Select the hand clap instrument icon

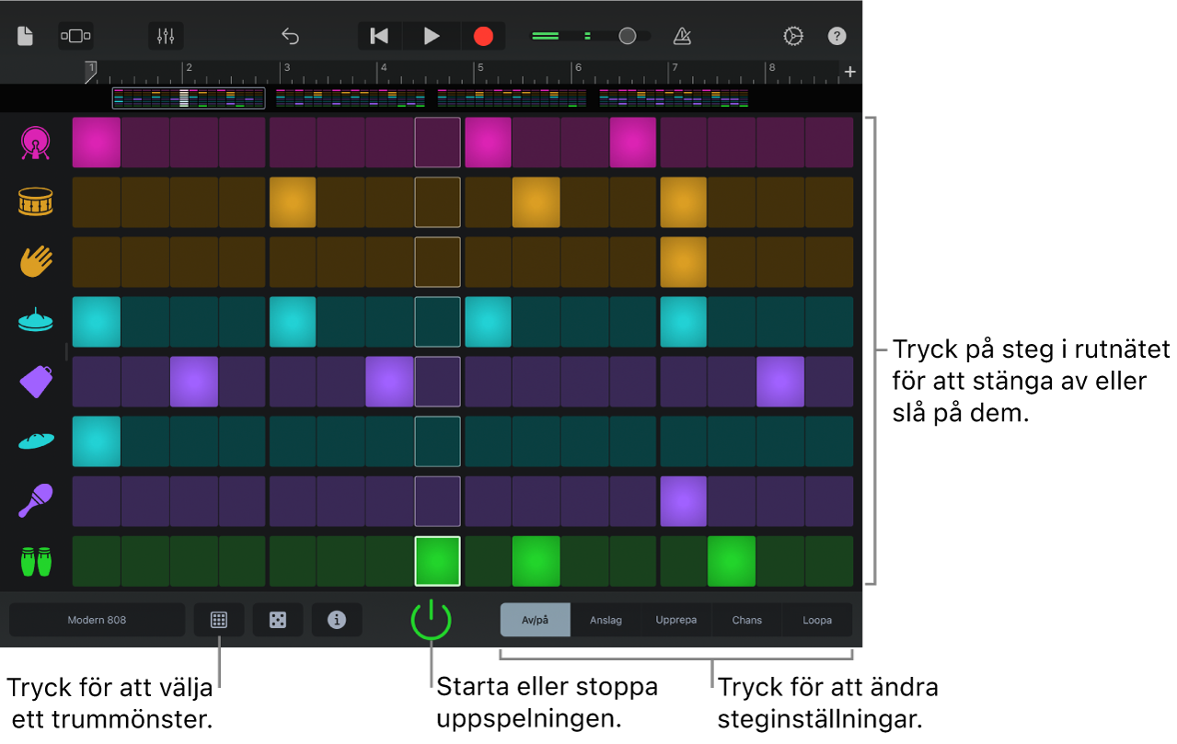click(x=34, y=262)
